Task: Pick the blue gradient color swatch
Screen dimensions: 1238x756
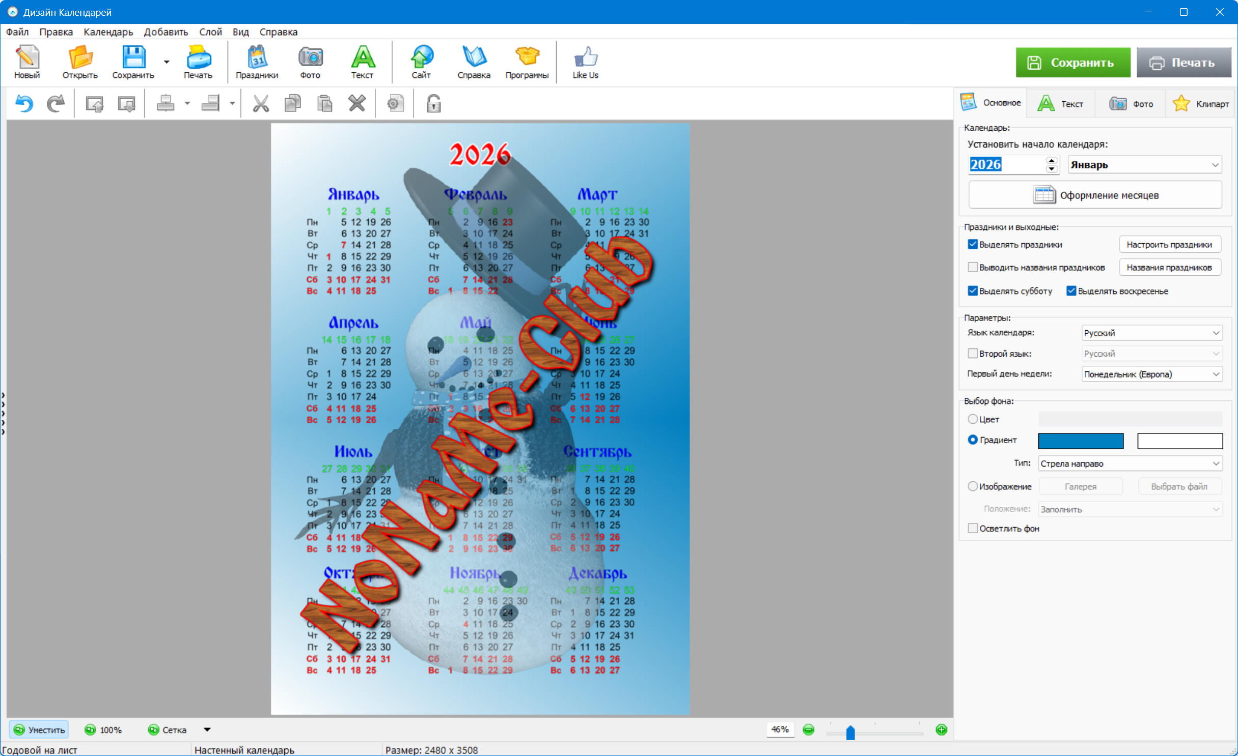Action: click(x=1081, y=441)
